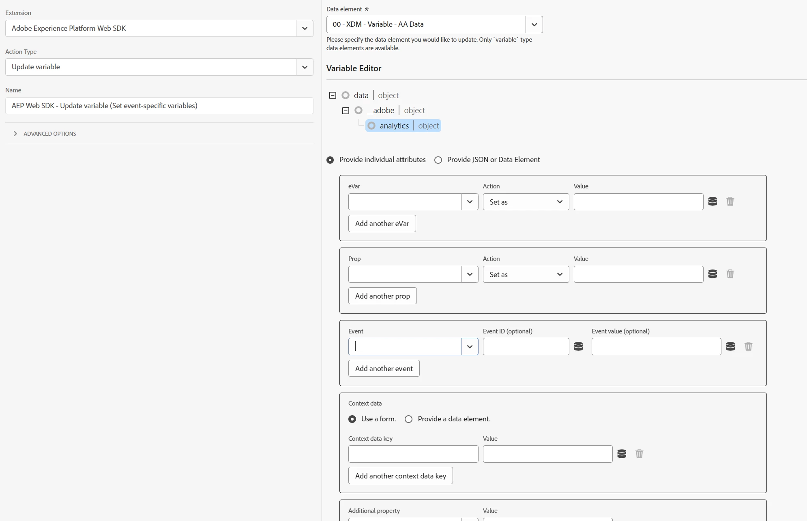Screen dimensions: 807x521
Task: Remove the context data key row
Action: point(639,454)
